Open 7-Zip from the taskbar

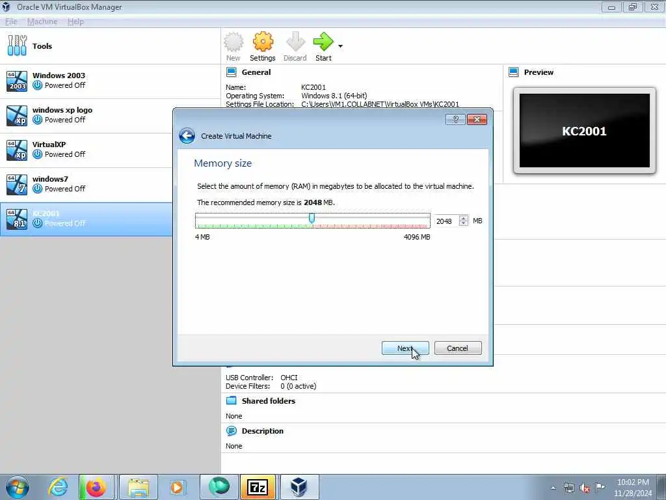tap(258, 487)
